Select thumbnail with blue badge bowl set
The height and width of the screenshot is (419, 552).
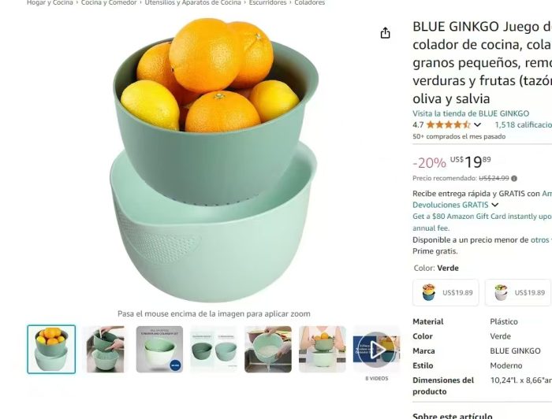click(159, 350)
